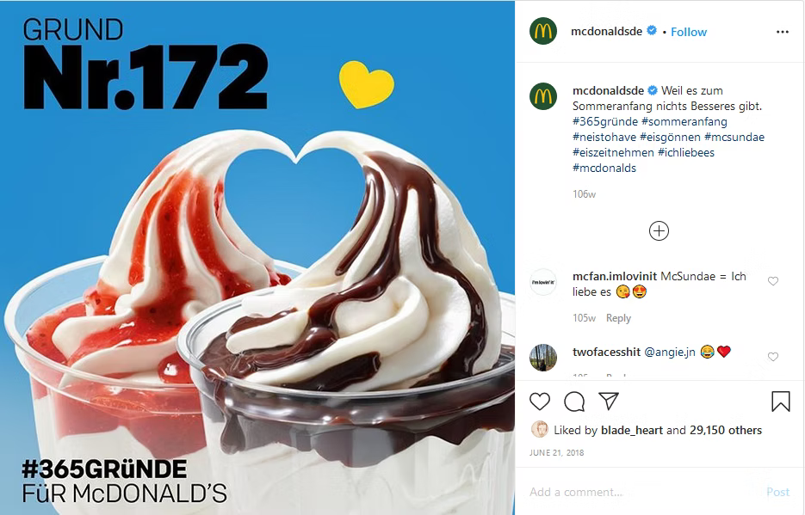Open the #365gründe hashtag
The width and height of the screenshot is (805, 515).
[x=605, y=121]
